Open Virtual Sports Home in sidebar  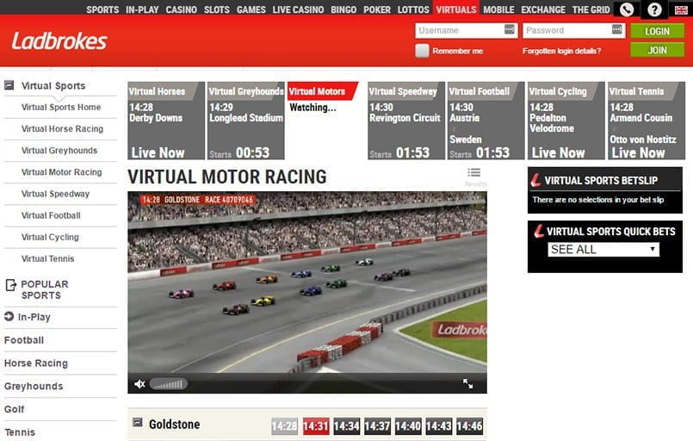[61, 107]
